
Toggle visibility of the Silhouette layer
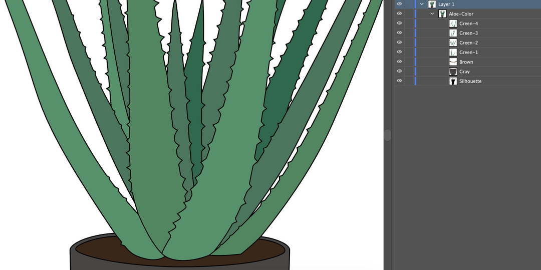pyautogui.click(x=399, y=81)
